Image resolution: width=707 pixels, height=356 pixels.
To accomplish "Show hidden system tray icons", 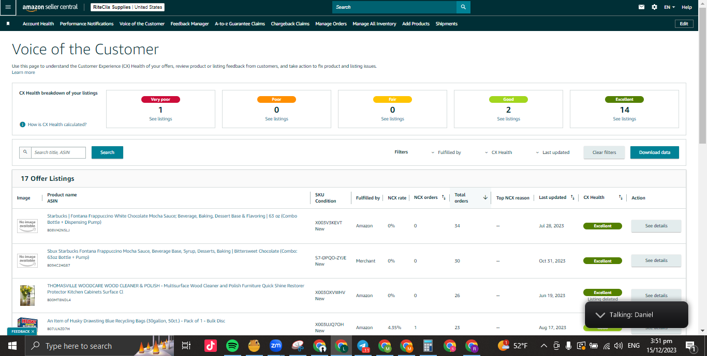I will (x=543, y=346).
